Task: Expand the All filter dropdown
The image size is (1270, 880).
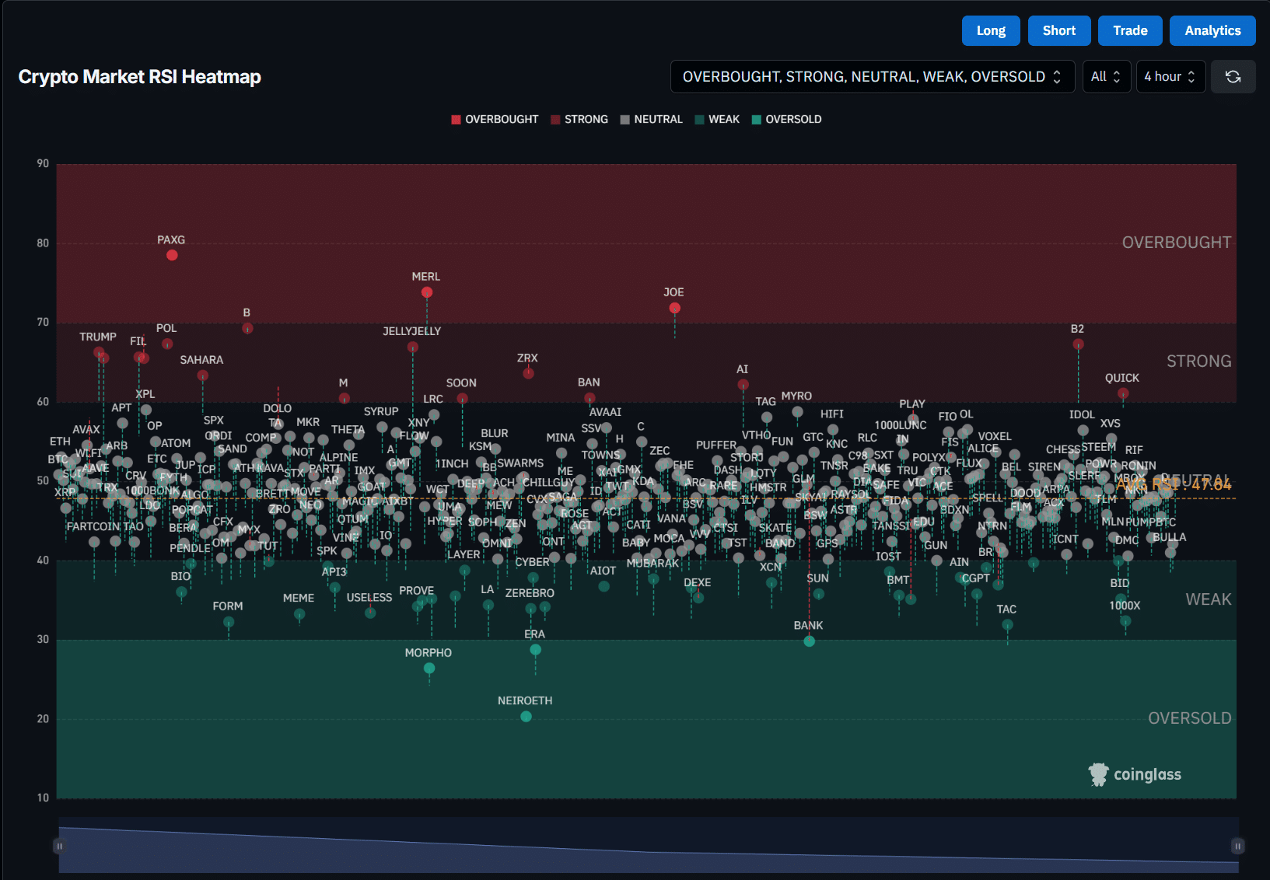Action: pyautogui.click(x=1106, y=76)
